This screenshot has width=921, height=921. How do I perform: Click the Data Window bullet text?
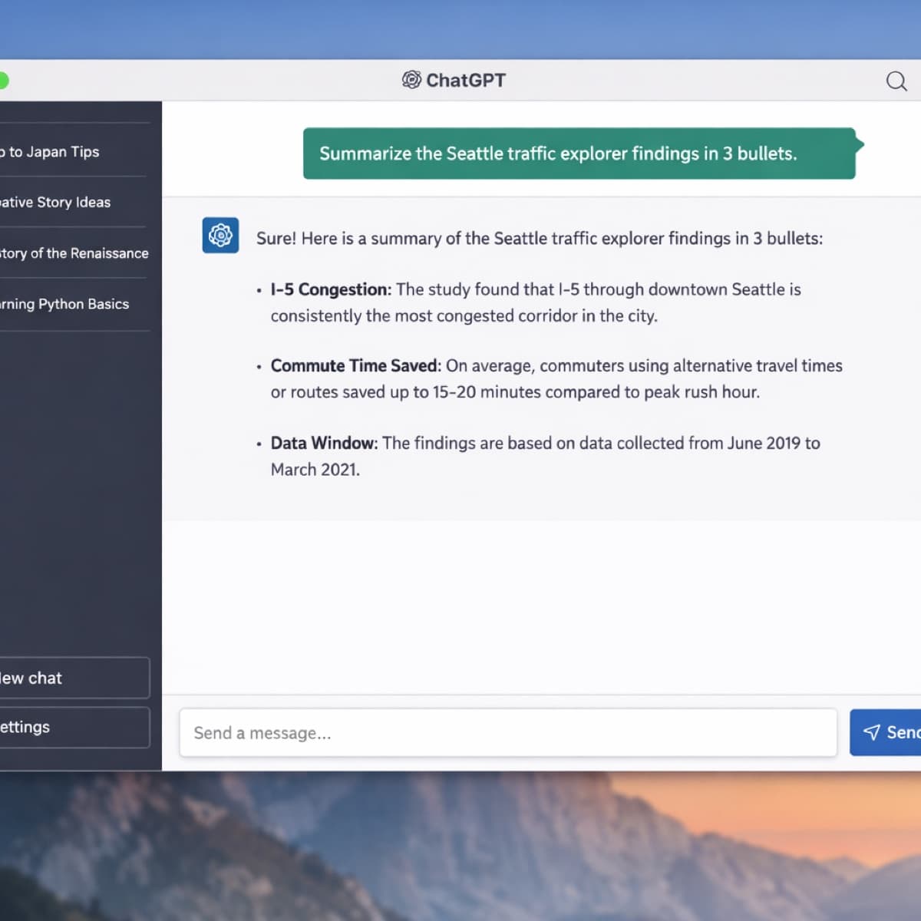tap(545, 456)
